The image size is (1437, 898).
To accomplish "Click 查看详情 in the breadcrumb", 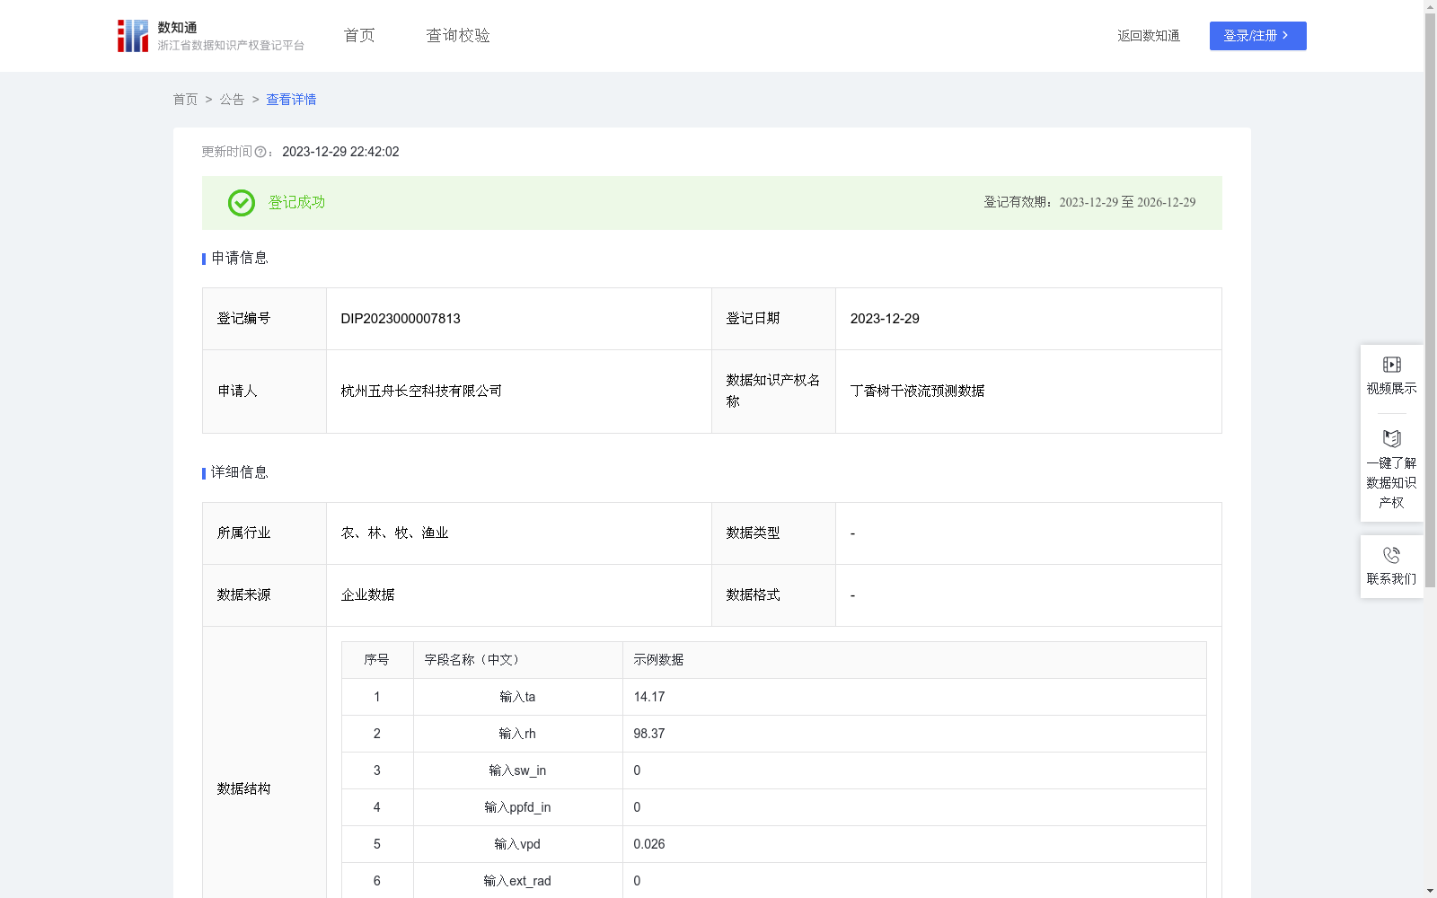I will click(291, 100).
